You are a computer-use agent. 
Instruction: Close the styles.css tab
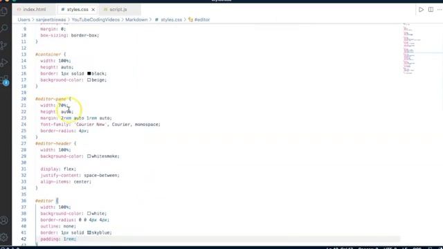[93, 10]
